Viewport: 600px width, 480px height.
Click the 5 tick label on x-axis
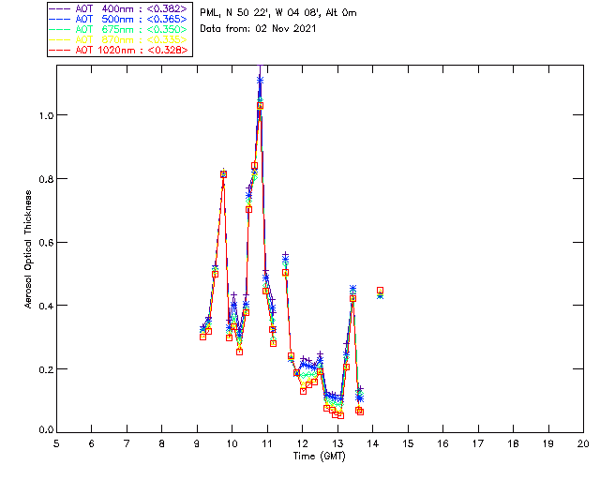pos(56,443)
